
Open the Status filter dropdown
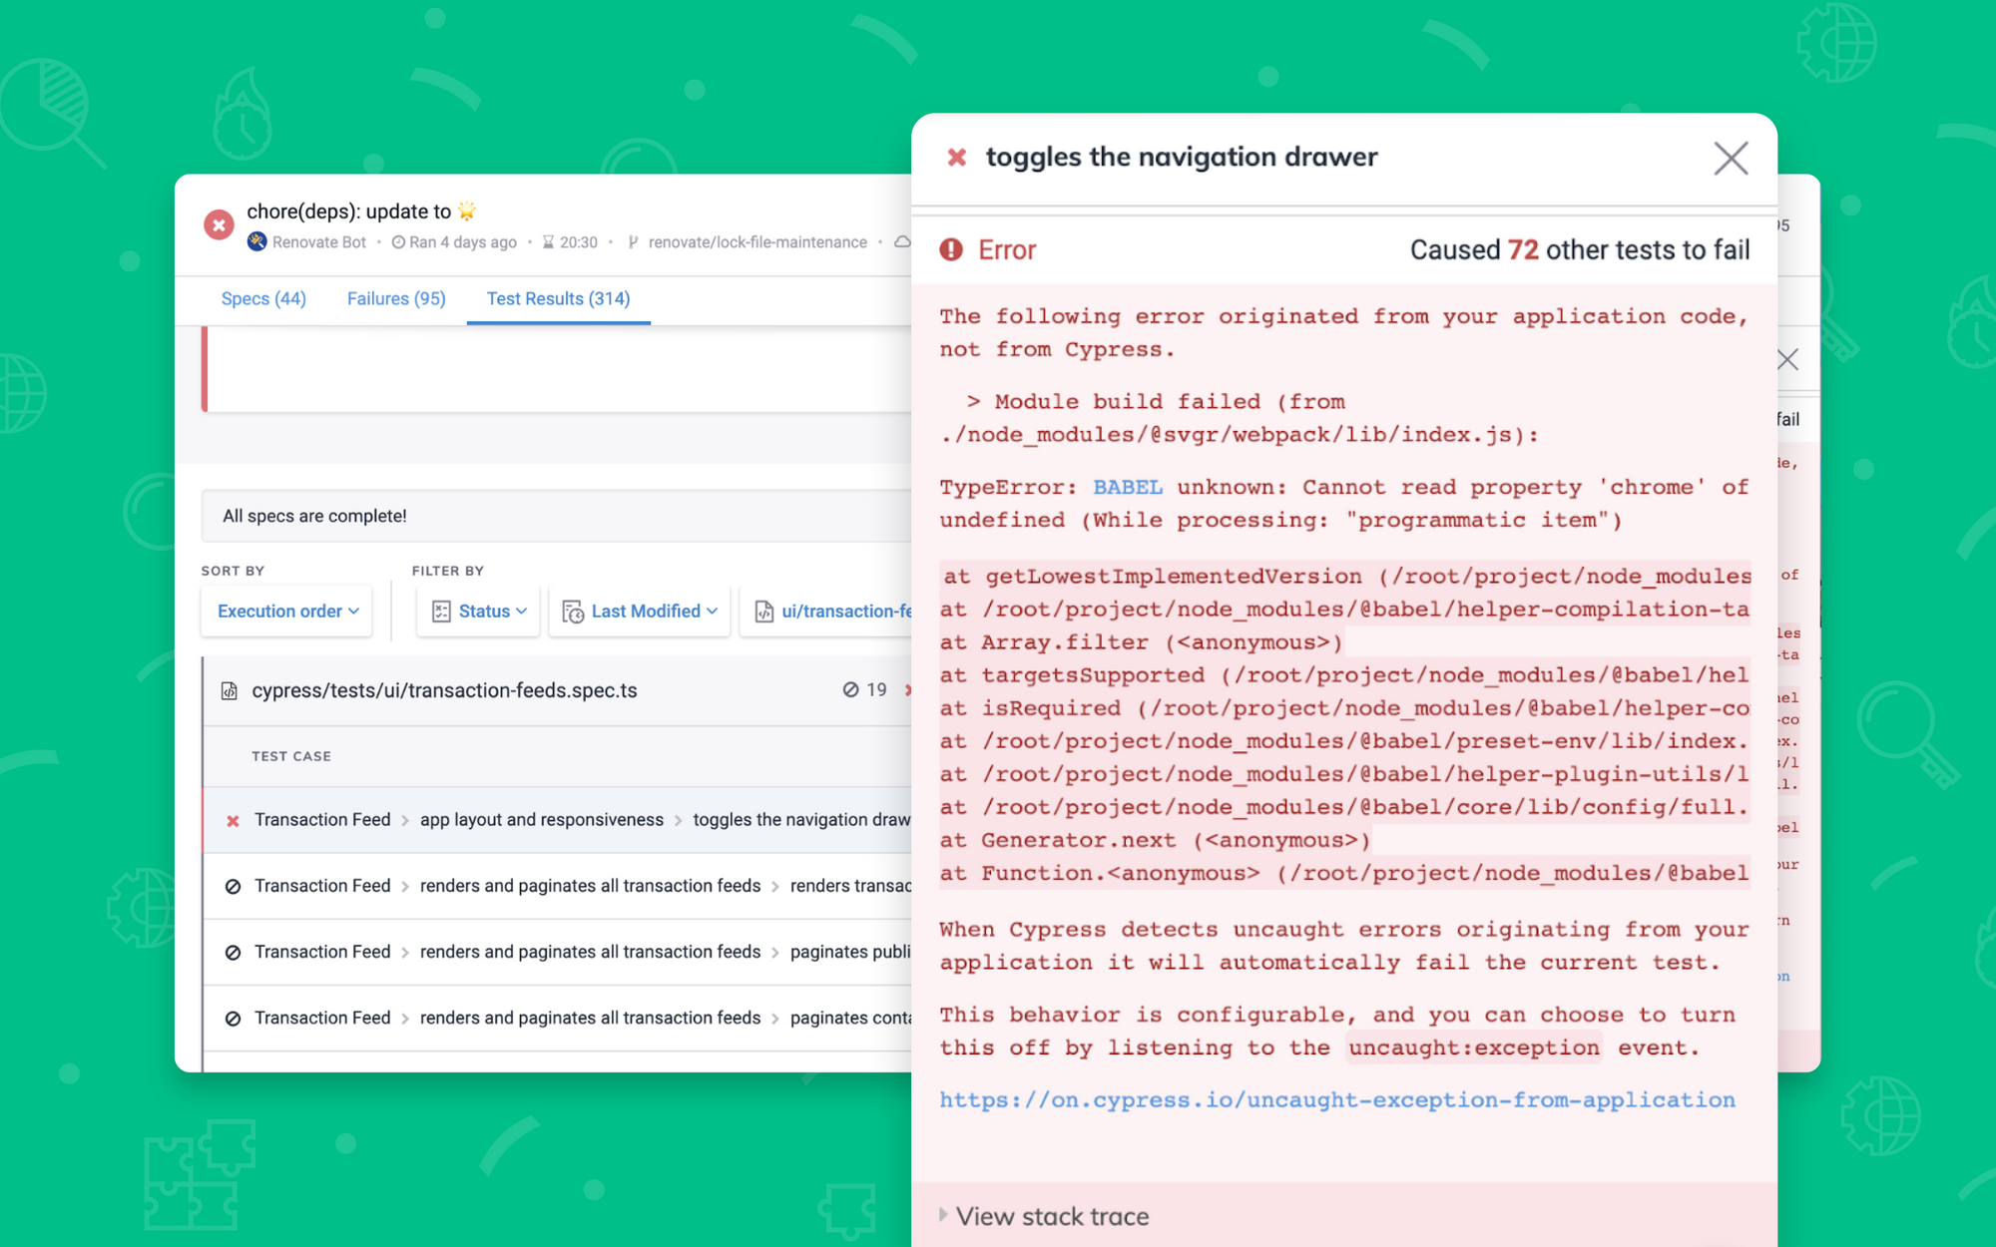[479, 611]
